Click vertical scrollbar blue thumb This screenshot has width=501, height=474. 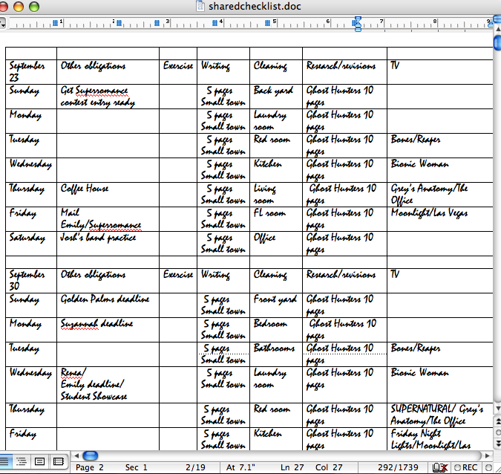(x=497, y=42)
